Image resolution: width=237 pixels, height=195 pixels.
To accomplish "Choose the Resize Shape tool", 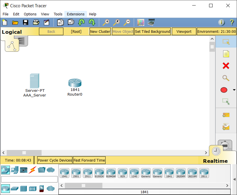I will pos(226,101).
